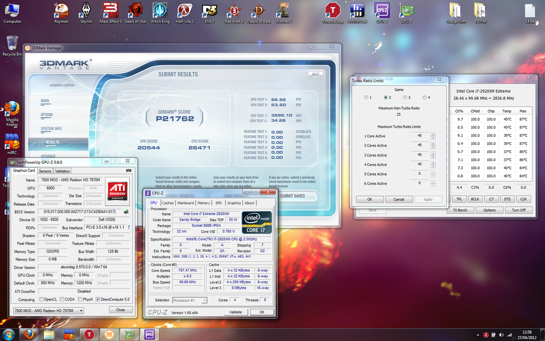Image resolution: width=545 pixels, height=341 pixels.
Task: Open the Memory tab in CPU-Z
Action: point(204,203)
